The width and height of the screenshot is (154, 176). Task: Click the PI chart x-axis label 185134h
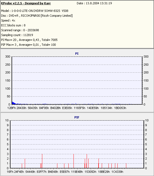(106, 108)
